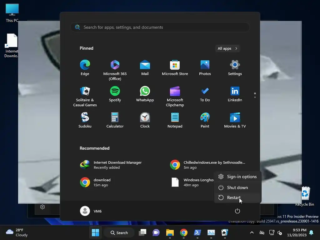Select Recycle Bin desktop icon
320x240 pixels.
[x=305, y=196]
